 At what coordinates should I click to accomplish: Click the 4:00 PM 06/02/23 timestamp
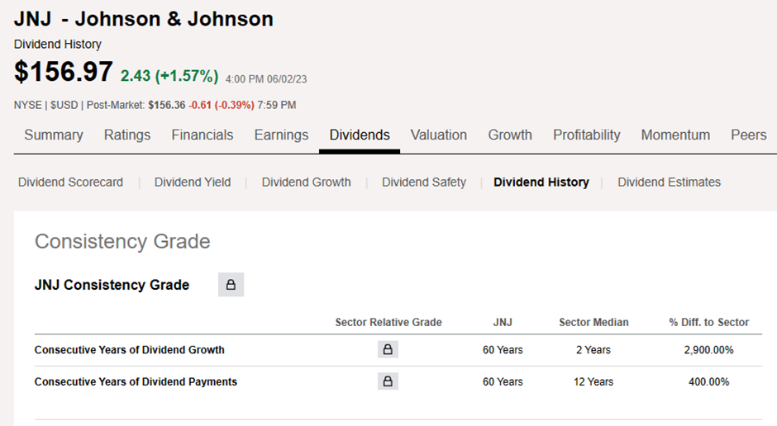coord(266,79)
